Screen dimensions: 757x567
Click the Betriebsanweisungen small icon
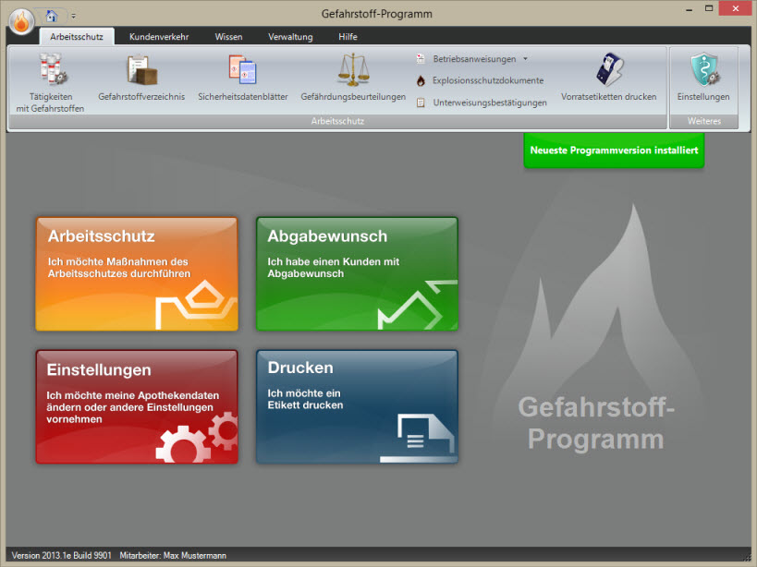(x=421, y=59)
